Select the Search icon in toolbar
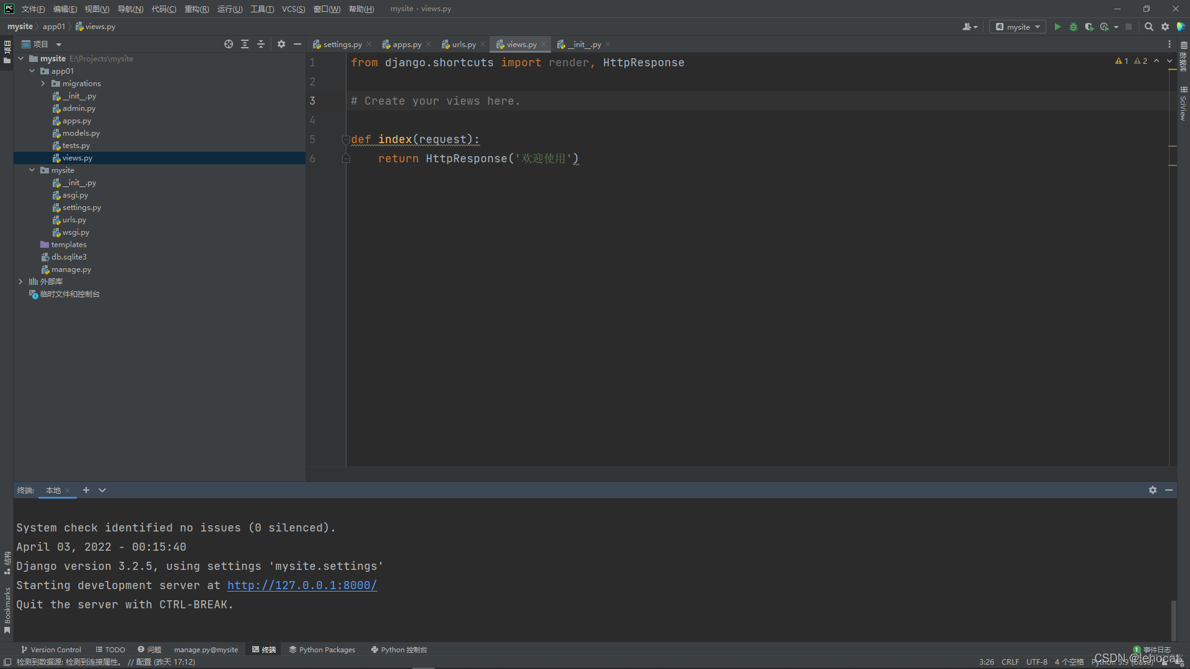The image size is (1190, 669). [x=1149, y=27]
